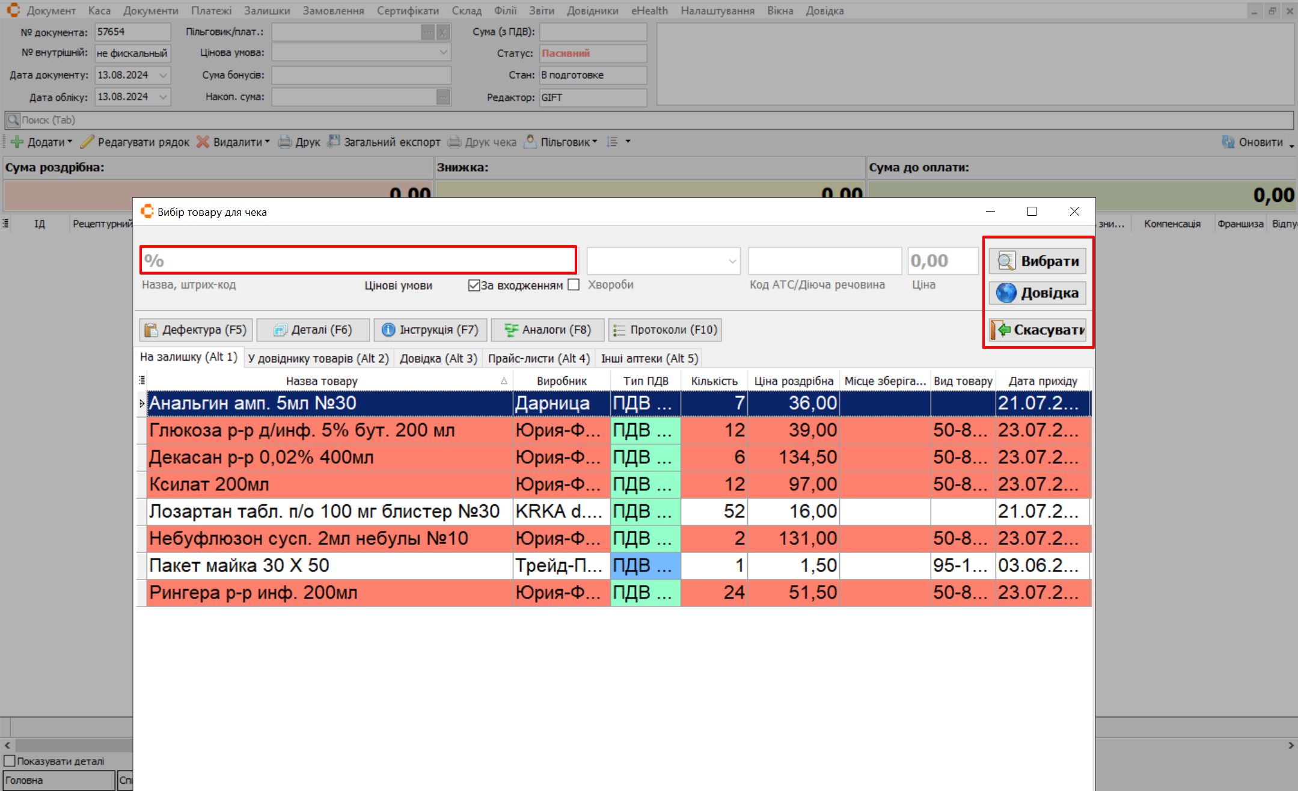Sort by Назва товару column header
Image resolution: width=1298 pixels, height=791 pixels.
click(322, 381)
